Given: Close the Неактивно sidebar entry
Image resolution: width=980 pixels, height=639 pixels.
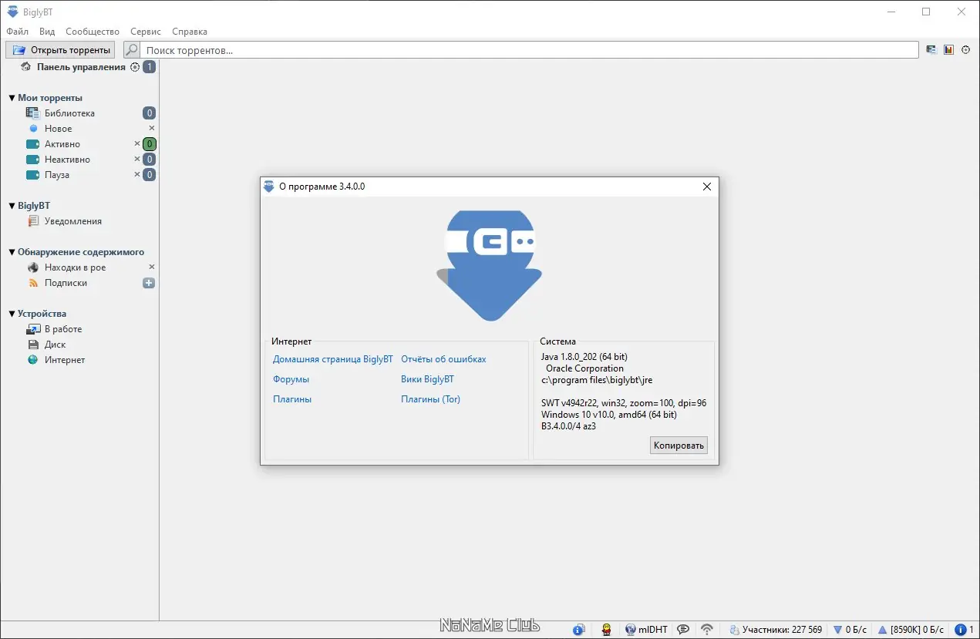Looking at the screenshot, I should click(x=137, y=159).
